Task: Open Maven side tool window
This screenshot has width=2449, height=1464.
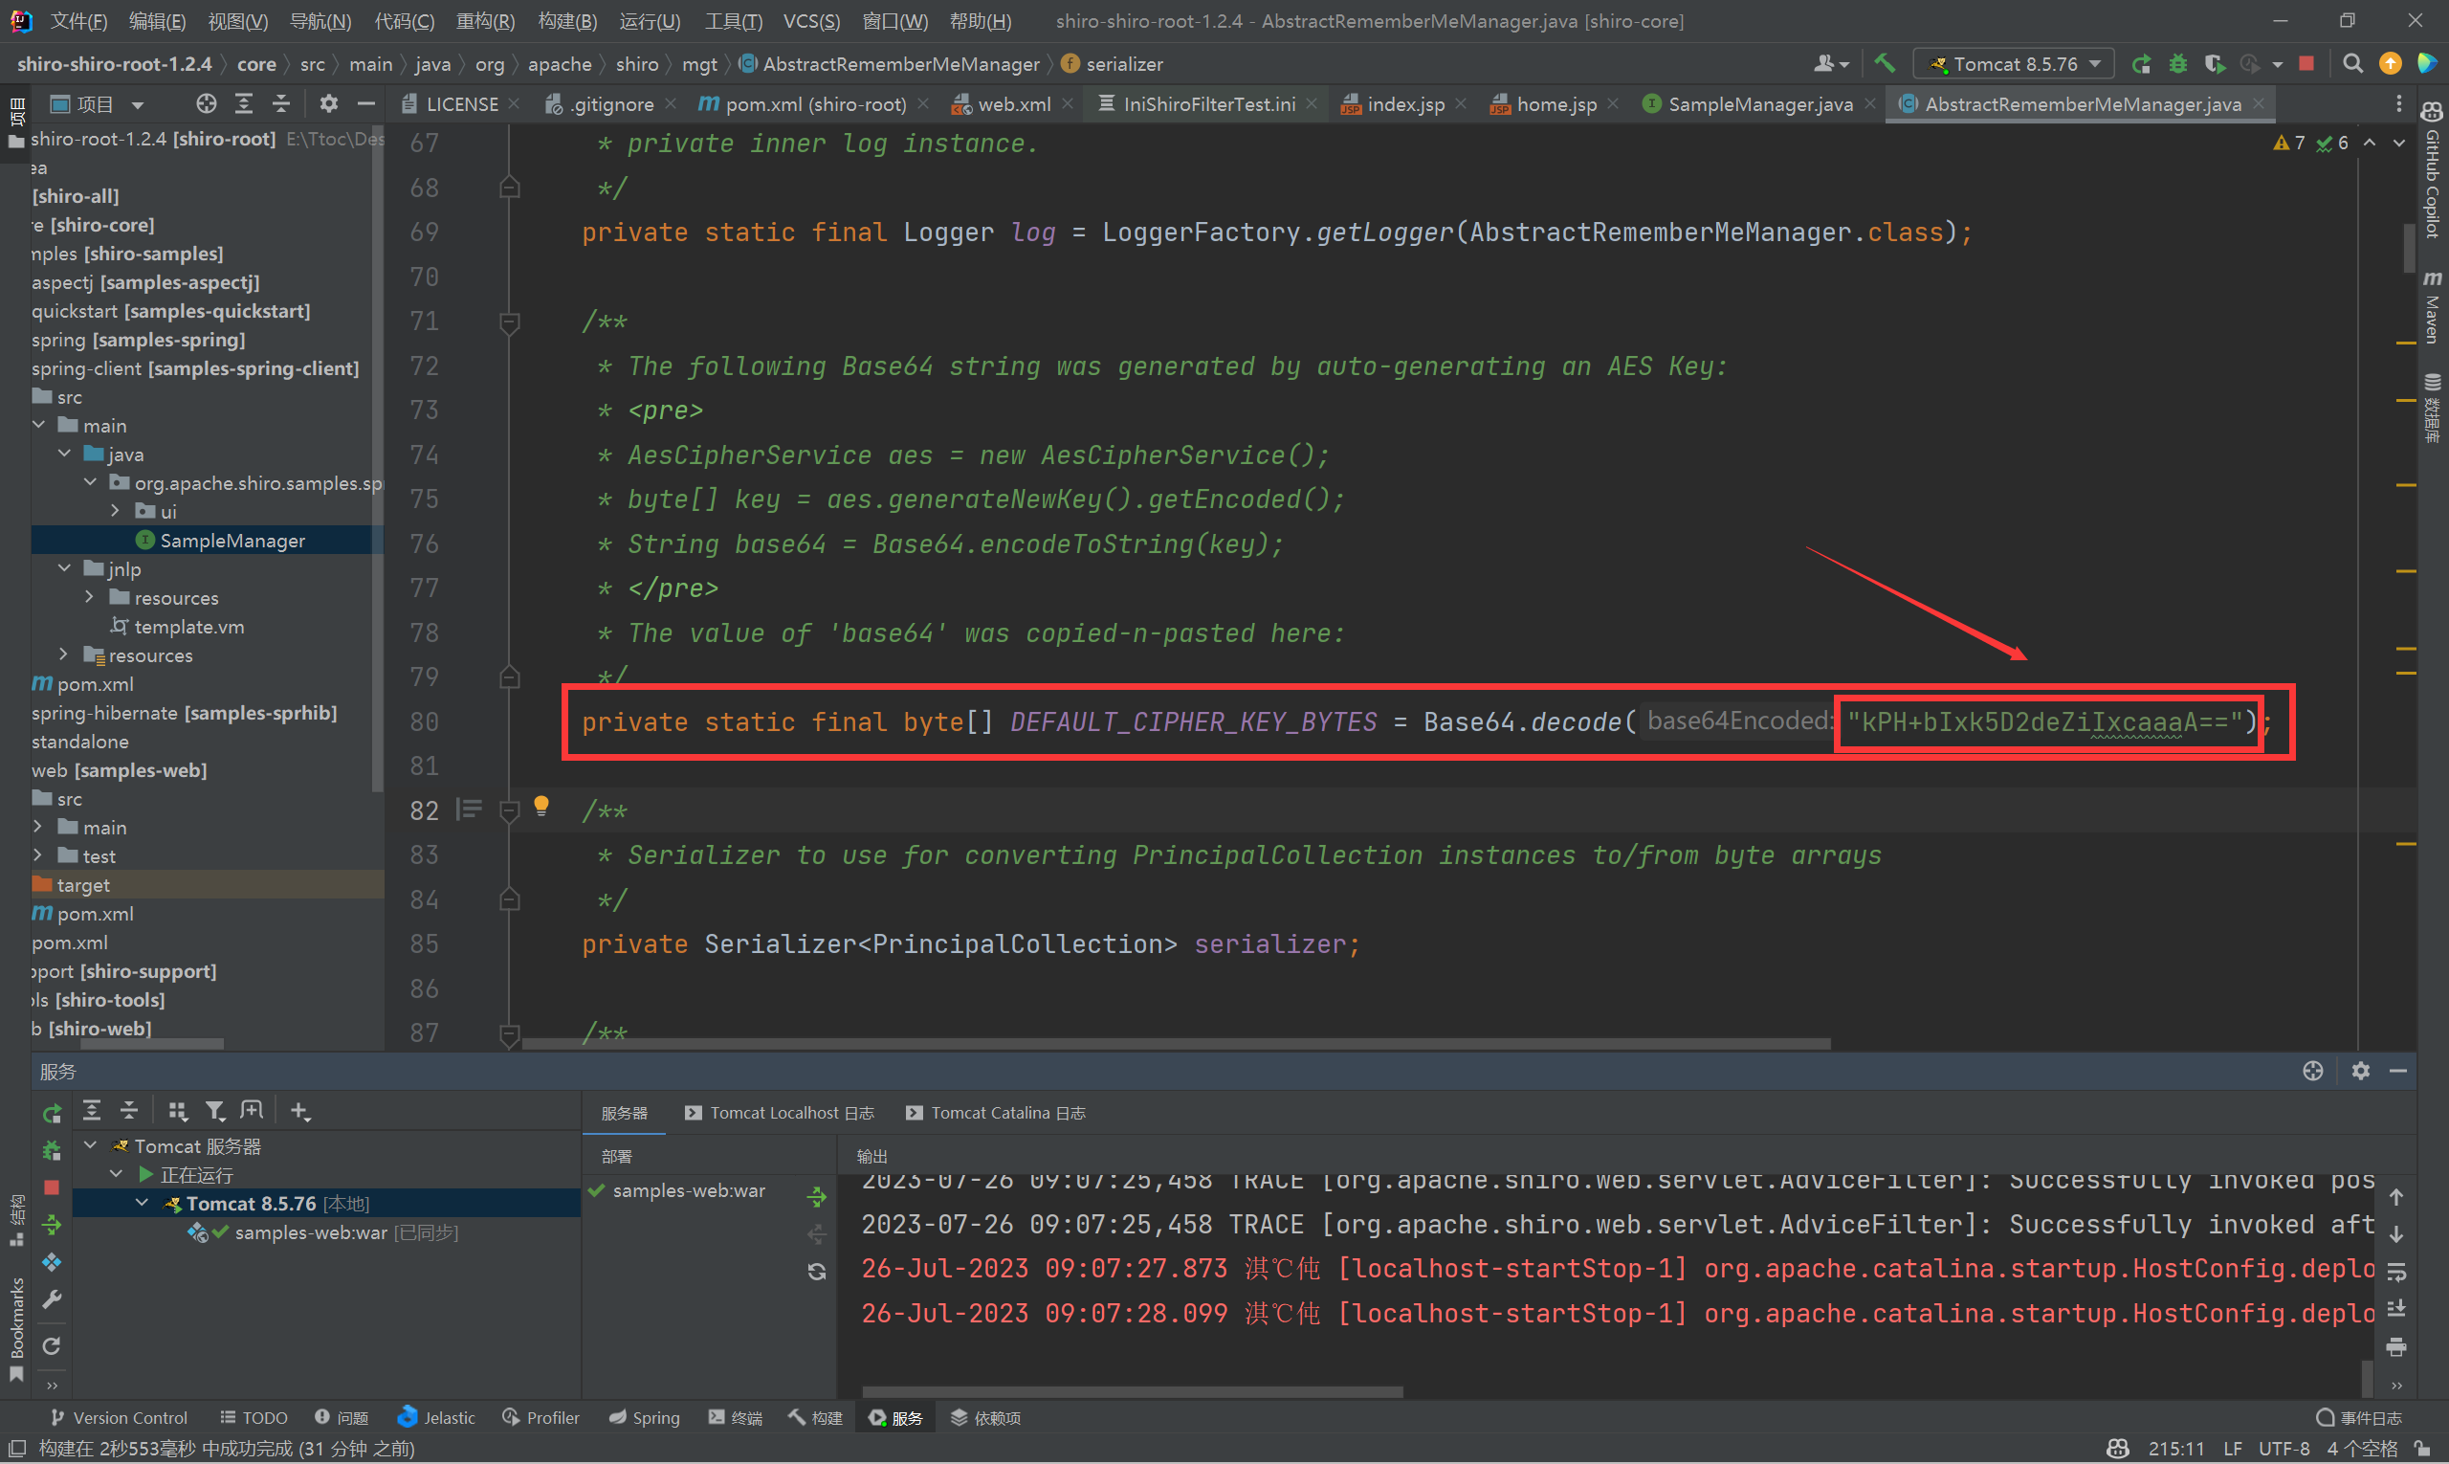Action: pos(2432,307)
